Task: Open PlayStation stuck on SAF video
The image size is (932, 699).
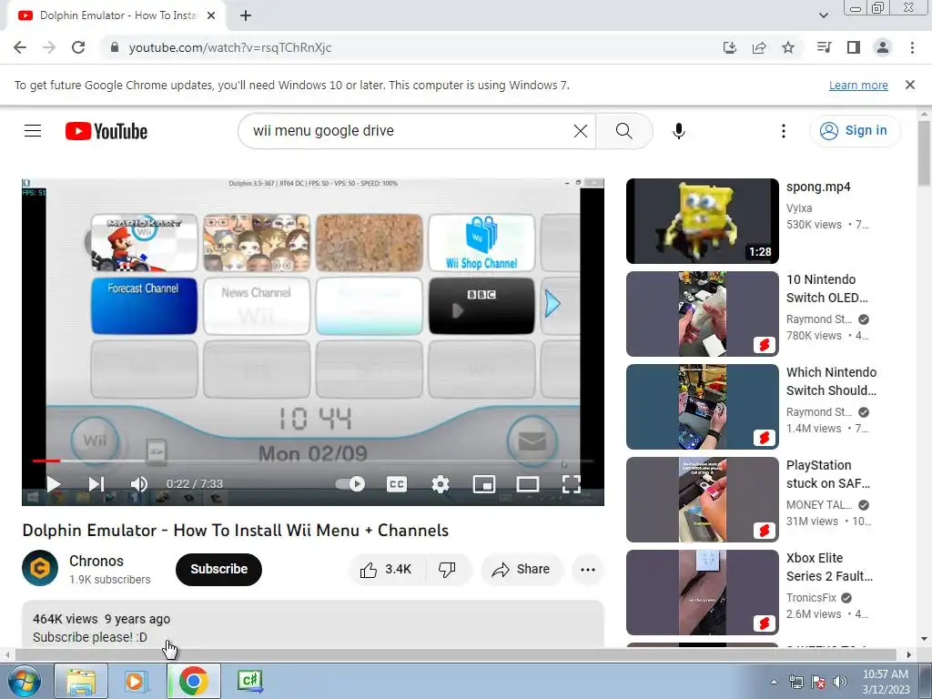Action: pos(702,500)
